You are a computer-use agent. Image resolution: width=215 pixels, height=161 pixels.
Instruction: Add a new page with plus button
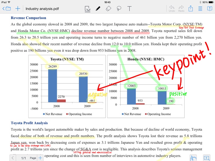pyautogui.click(x=40, y=158)
